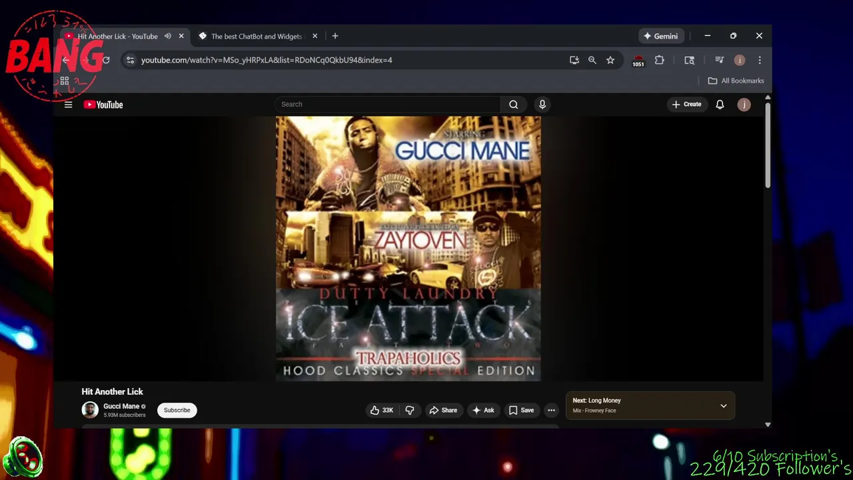Close The best ChatBot and Widgets tab
The image size is (853, 480).
[315, 36]
